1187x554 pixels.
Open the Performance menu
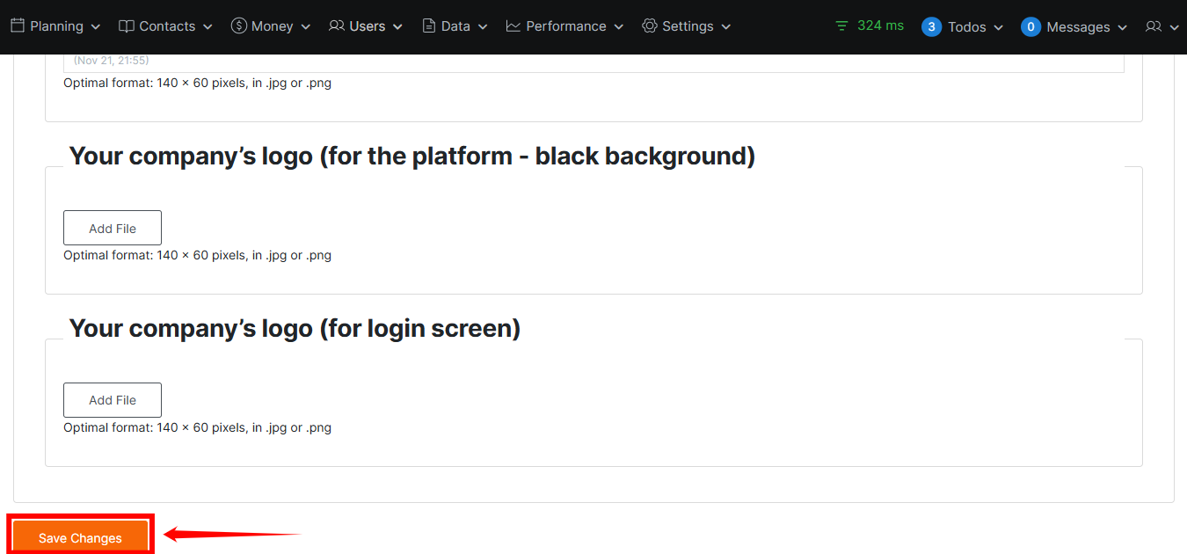point(566,26)
